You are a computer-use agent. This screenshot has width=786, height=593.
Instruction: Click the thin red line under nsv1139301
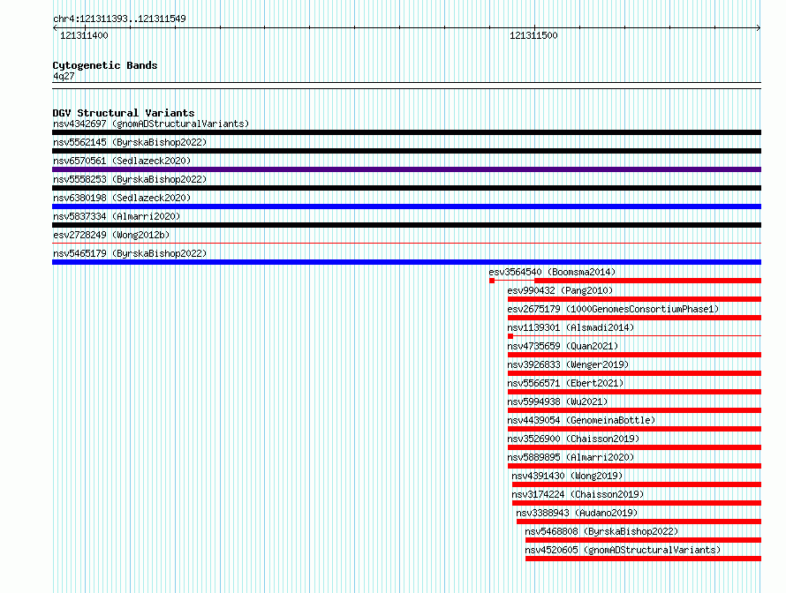click(637, 335)
